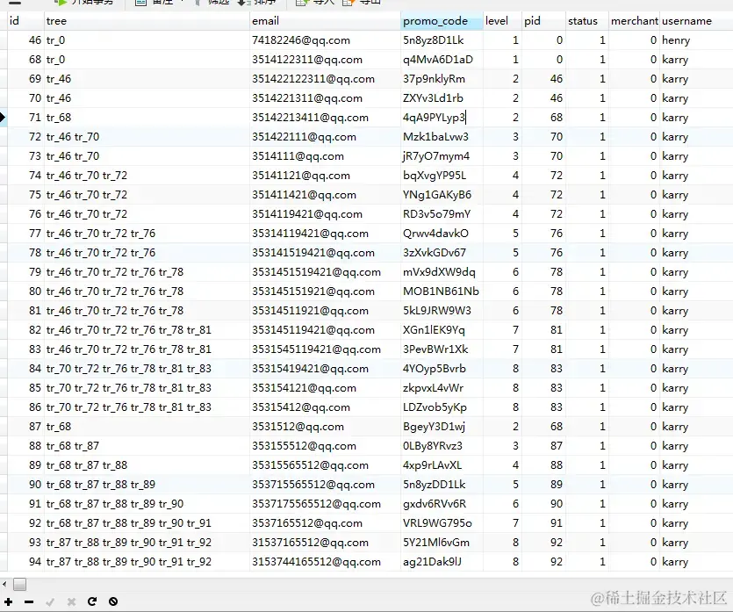Click the horizontal scrollbar left arrow
The height and width of the screenshot is (612, 733).
pos(4,584)
